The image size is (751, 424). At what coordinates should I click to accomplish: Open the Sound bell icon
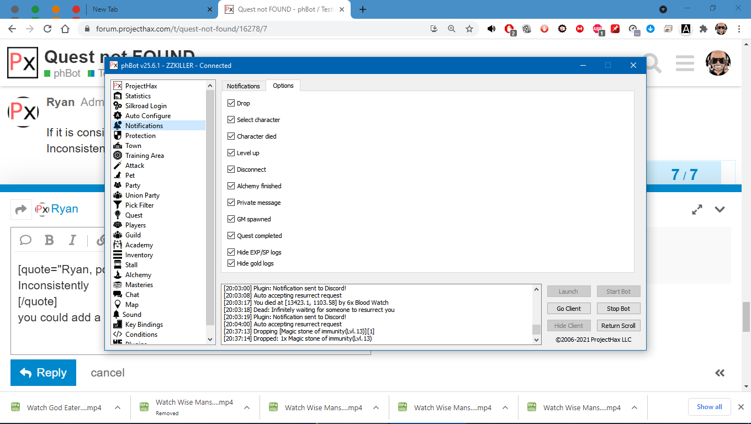click(117, 315)
